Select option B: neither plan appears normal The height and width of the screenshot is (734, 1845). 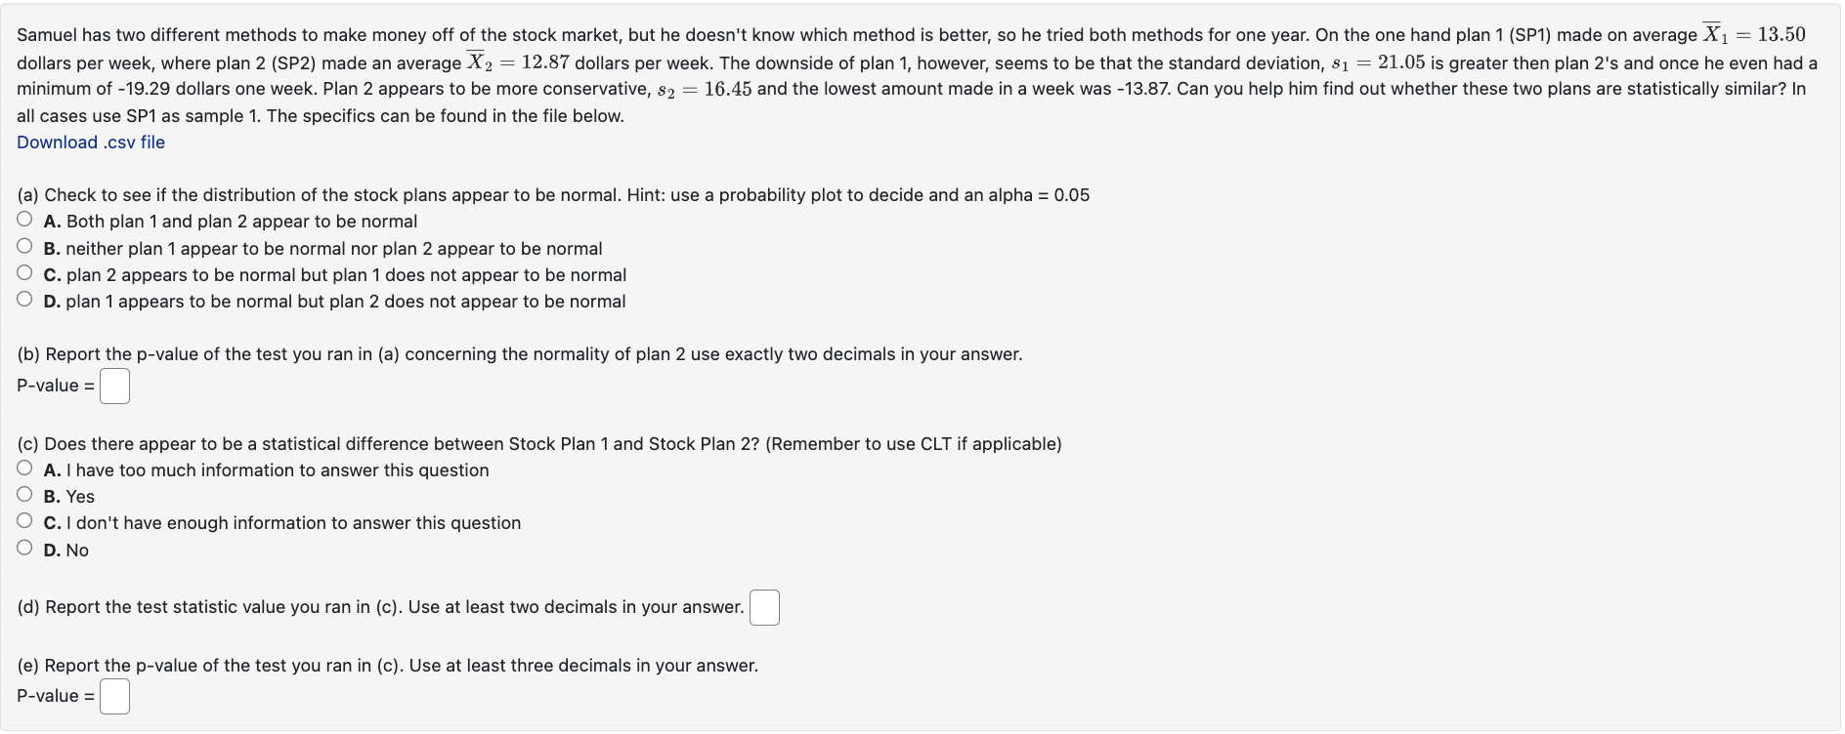coord(24,246)
